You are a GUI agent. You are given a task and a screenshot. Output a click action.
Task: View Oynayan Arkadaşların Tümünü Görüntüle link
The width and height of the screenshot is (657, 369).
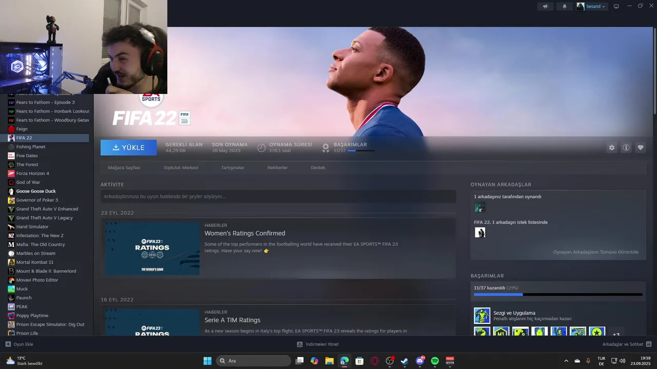[x=595, y=252]
